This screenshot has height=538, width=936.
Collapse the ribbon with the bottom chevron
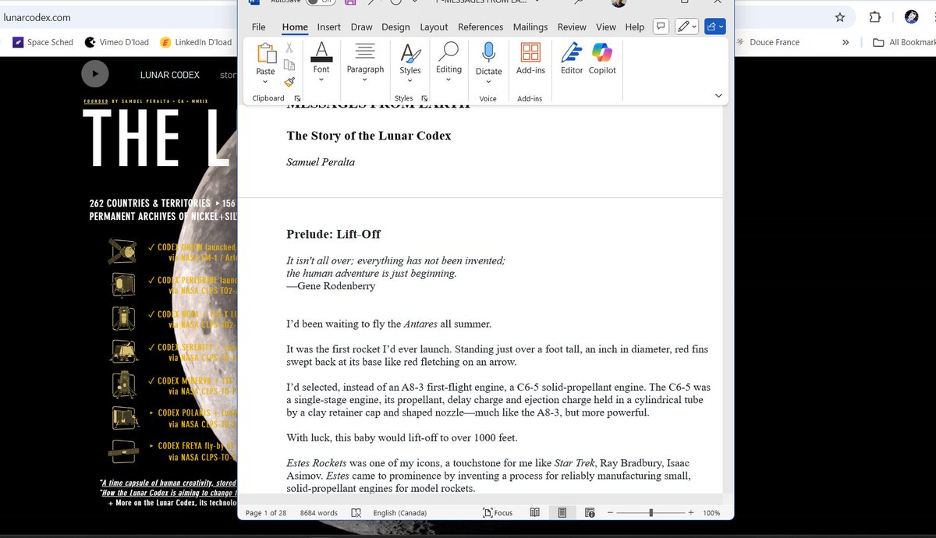(718, 95)
